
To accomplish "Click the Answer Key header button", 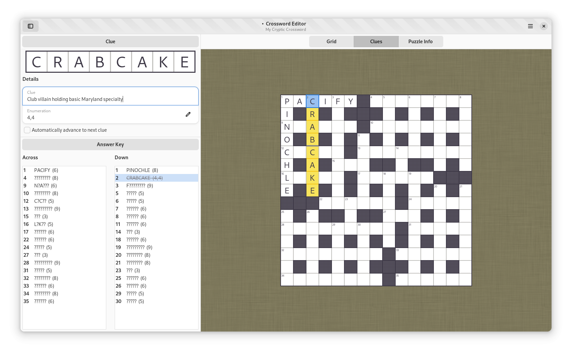I will pos(110,144).
